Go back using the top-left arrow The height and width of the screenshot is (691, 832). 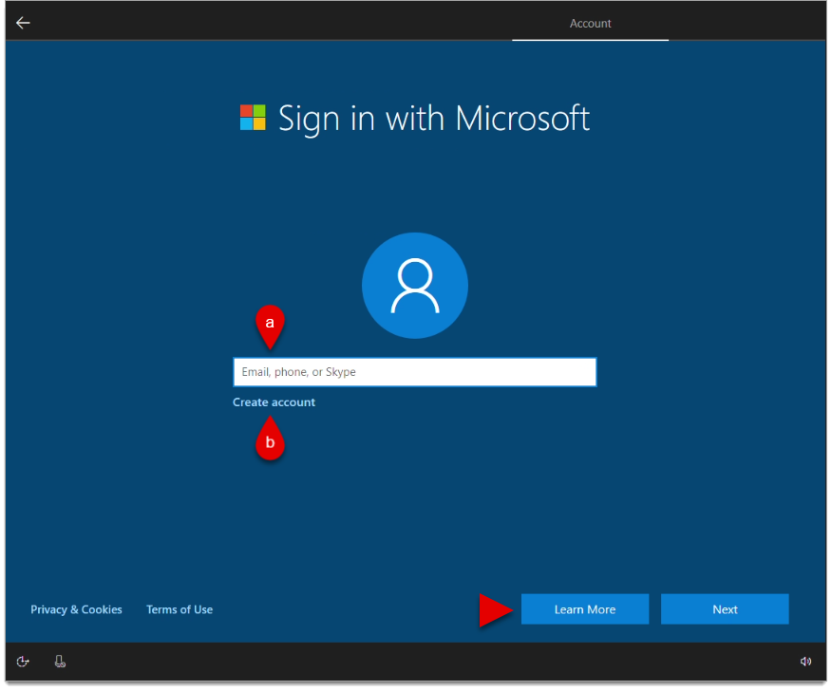[x=23, y=23]
